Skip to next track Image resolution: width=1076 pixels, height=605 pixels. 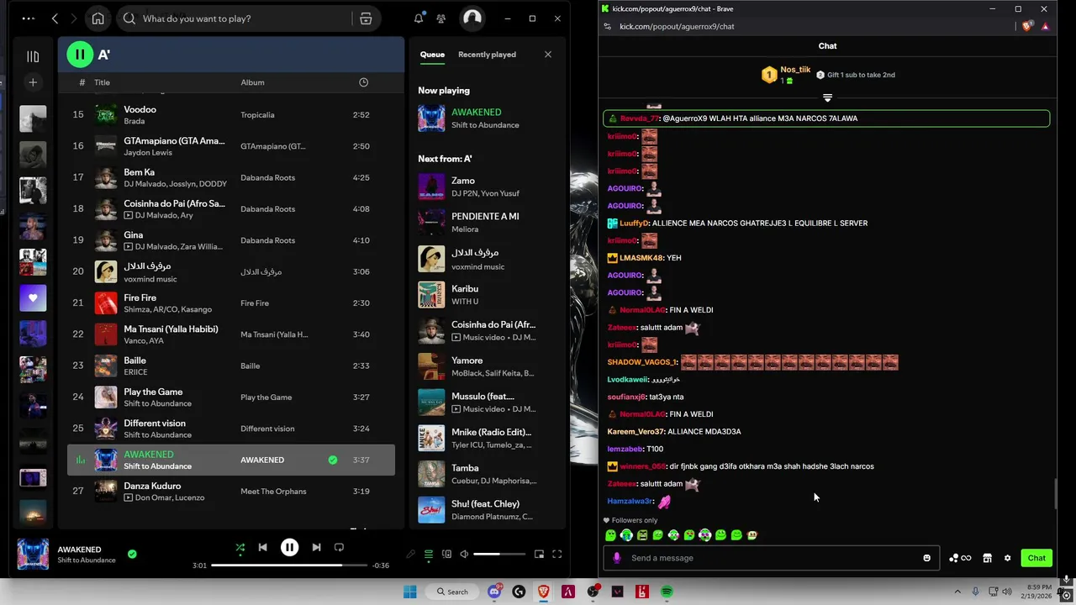(316, 547)
